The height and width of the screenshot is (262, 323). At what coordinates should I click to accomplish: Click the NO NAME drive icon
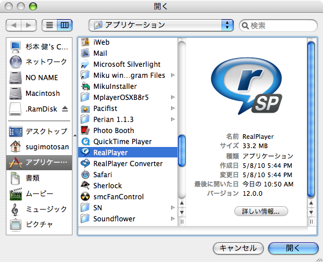tap(16, 78)
